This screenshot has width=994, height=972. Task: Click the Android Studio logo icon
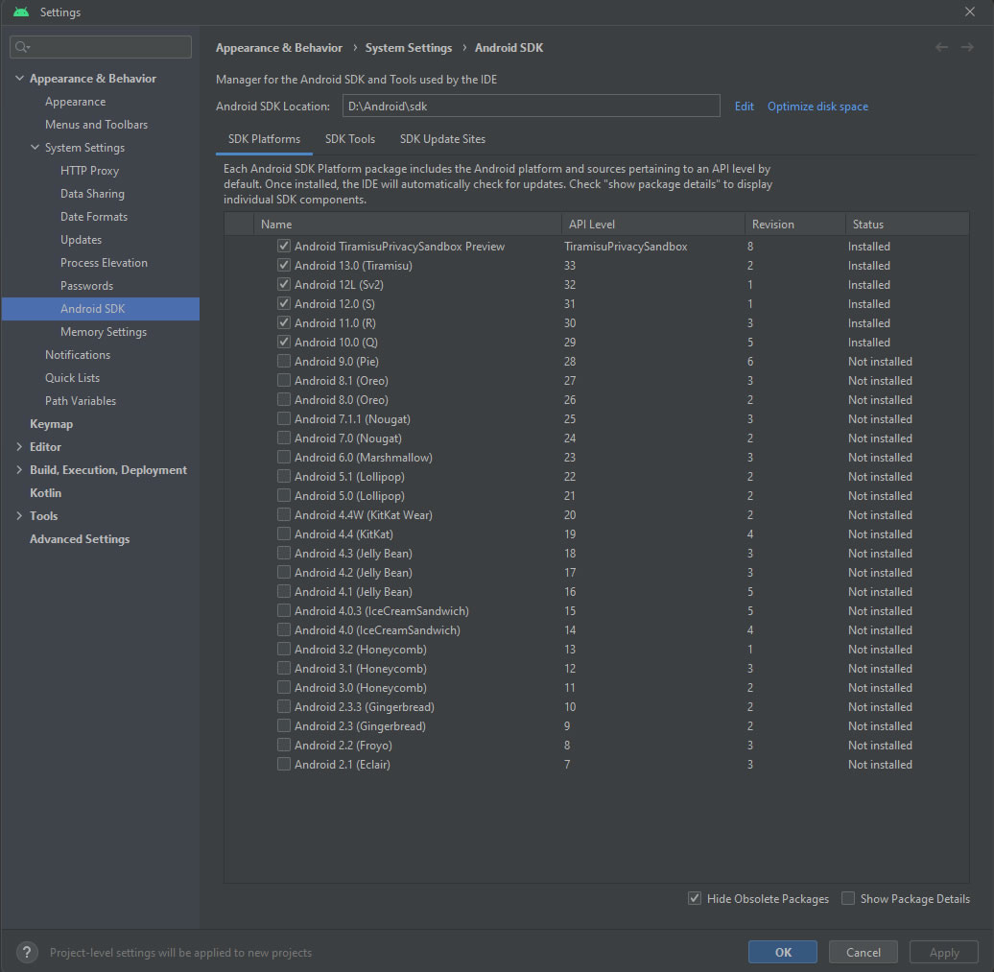click(x=21, y=12)
